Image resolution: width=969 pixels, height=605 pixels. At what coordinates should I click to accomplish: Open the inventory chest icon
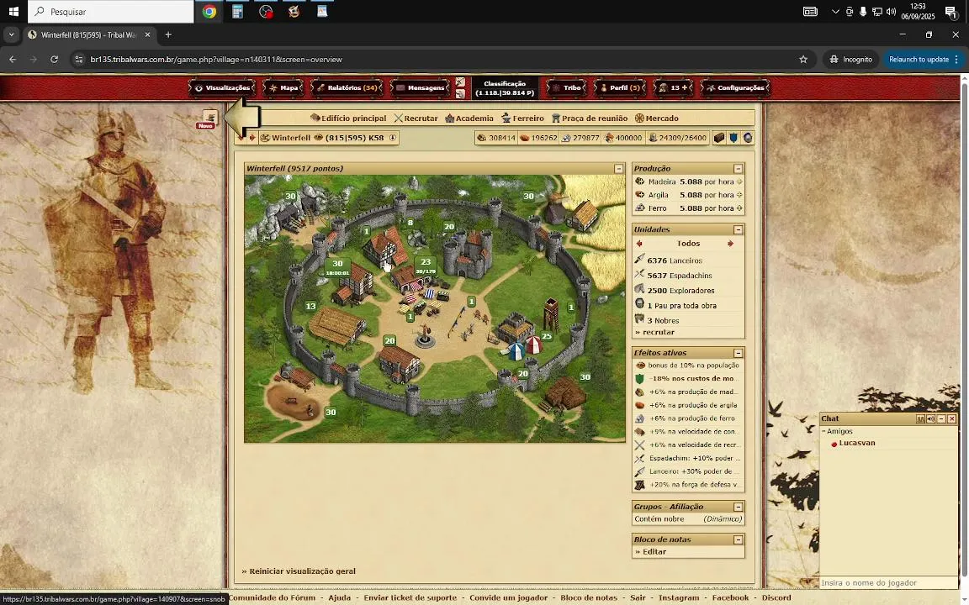tap(718, 138)
